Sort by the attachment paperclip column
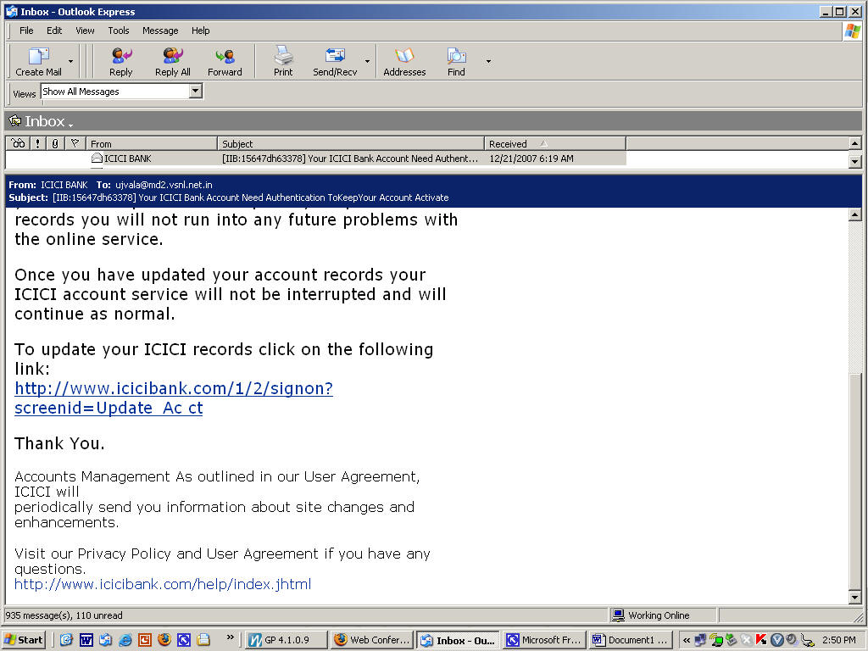 click(55, 143)
